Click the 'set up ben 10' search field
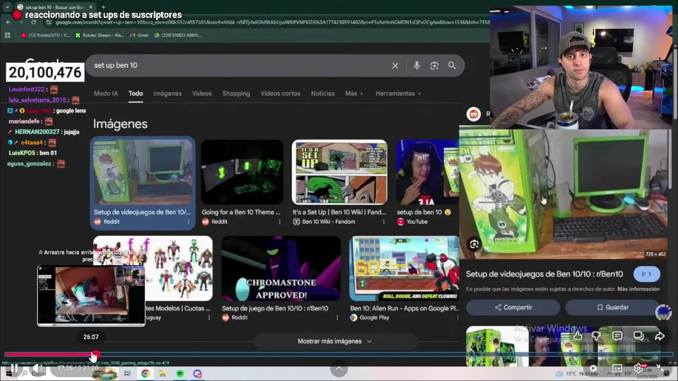Viewport: 678px width, 381px height. pyautogui.click(x=238, y=66)
